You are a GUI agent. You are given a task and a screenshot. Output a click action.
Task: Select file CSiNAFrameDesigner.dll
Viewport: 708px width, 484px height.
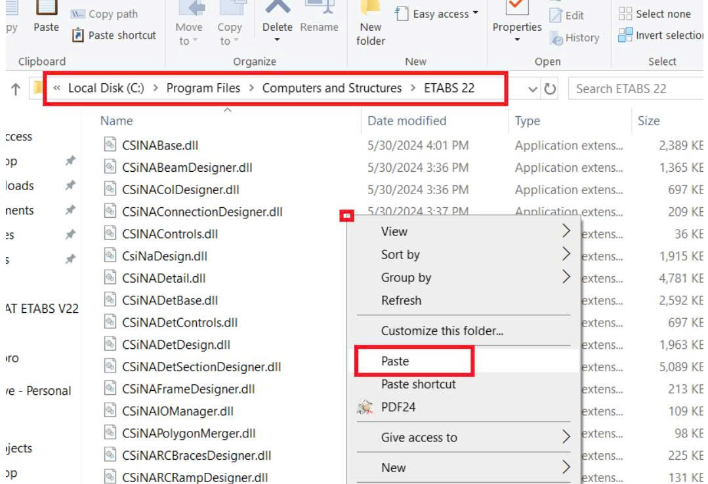(188, 389)
